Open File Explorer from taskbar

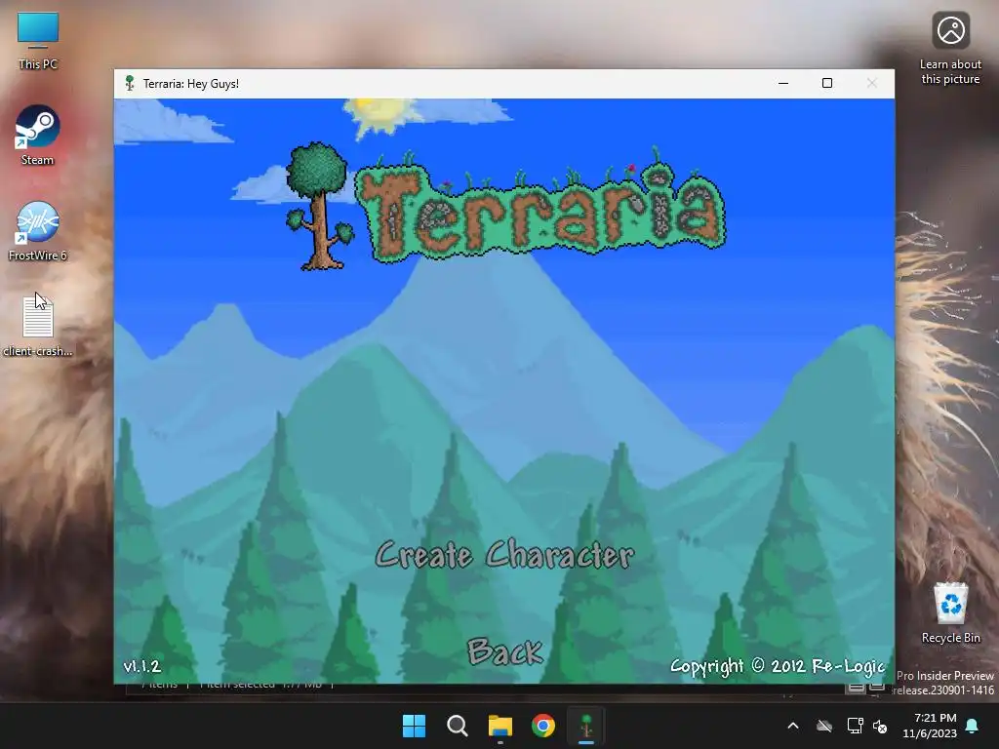[x=500, y=726]
